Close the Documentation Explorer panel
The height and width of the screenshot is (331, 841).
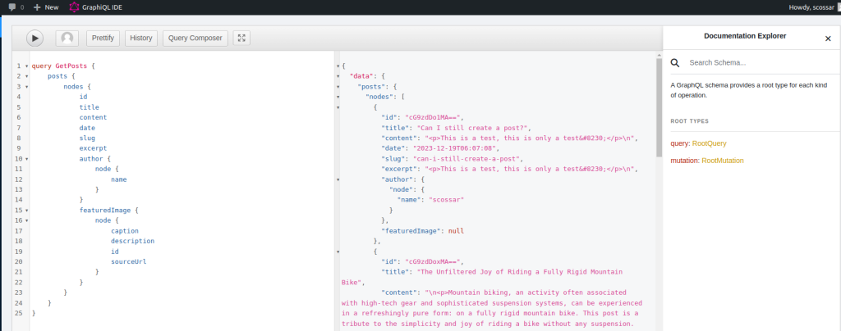828,39
